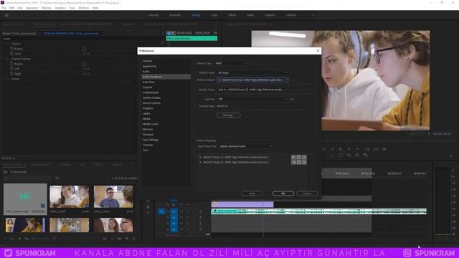Switch Project panel to list view
This screenshot has height=258, width=459.
tap(12, 239)
